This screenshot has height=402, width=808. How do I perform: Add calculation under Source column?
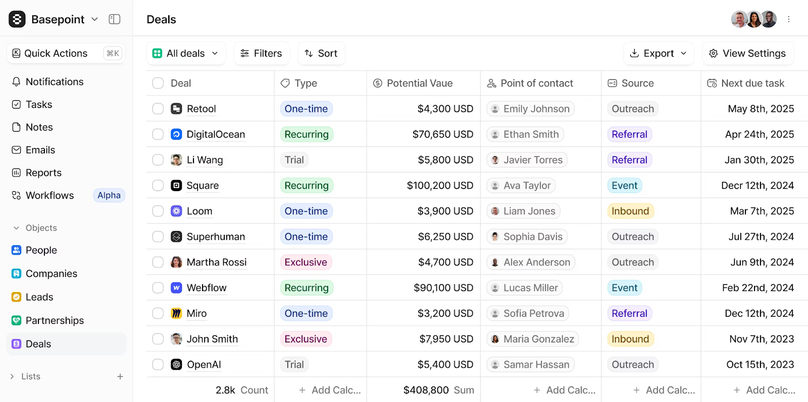coord(664,390)
